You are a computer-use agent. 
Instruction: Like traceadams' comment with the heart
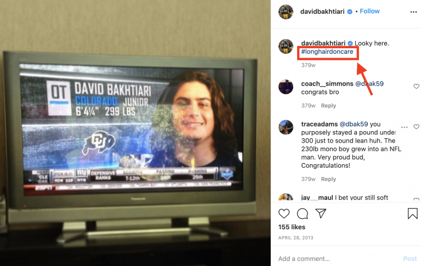coord(416,127)
